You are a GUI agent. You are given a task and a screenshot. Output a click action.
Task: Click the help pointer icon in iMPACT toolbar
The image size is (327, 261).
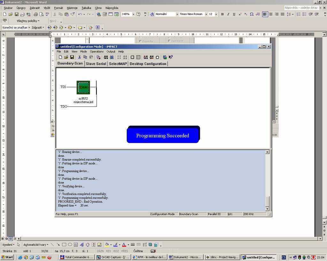point(171,57)
